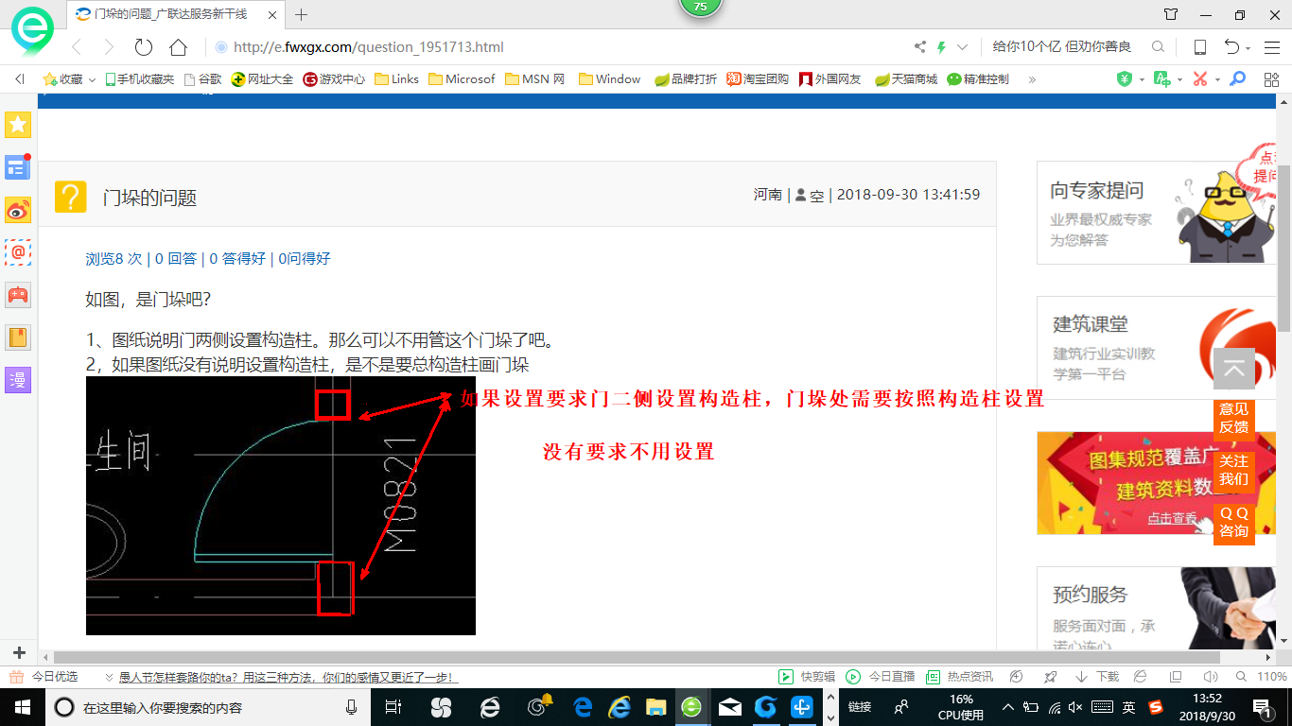The image size is (1292, 726).
Task: Show more bookmarks with the chevron
Action: click(1032, 79)
